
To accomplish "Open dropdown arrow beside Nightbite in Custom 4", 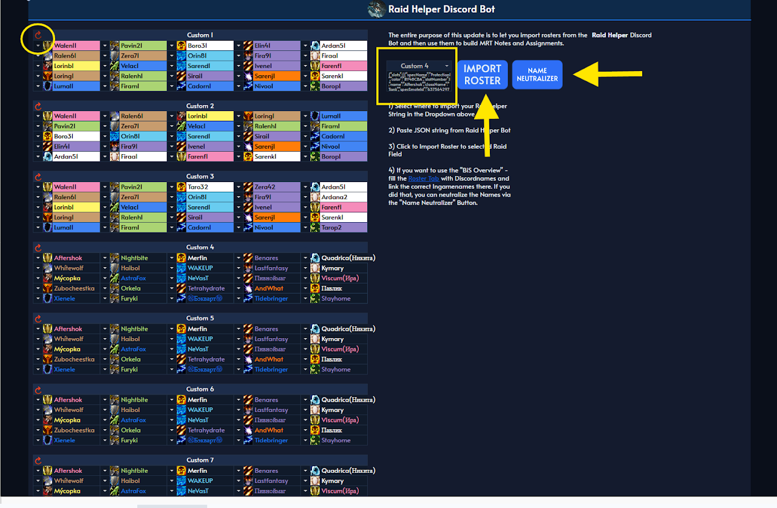I will pos(105,258).
